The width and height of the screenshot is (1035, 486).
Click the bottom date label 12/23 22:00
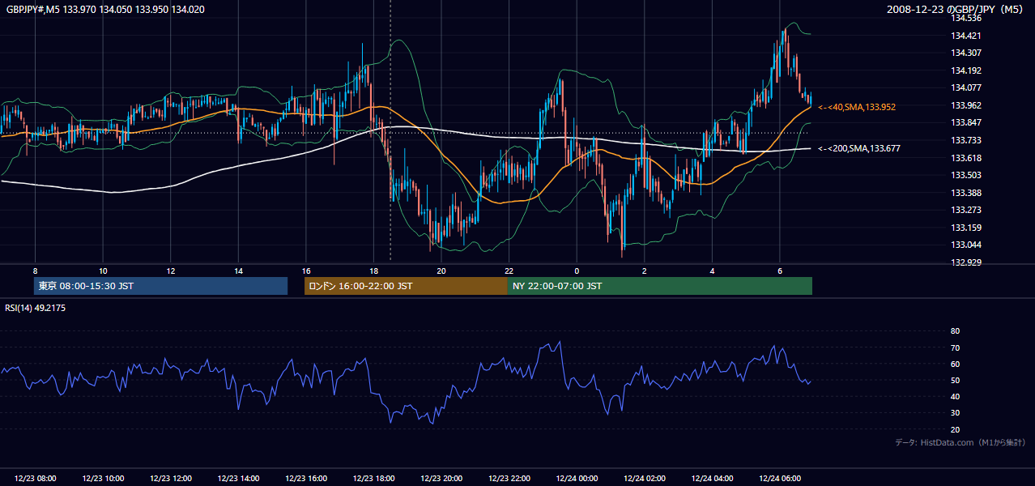pyautogui.click(x=509, y=479)
